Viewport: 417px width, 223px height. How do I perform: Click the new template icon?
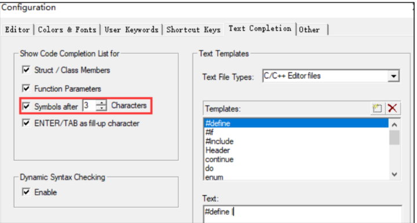377,109
